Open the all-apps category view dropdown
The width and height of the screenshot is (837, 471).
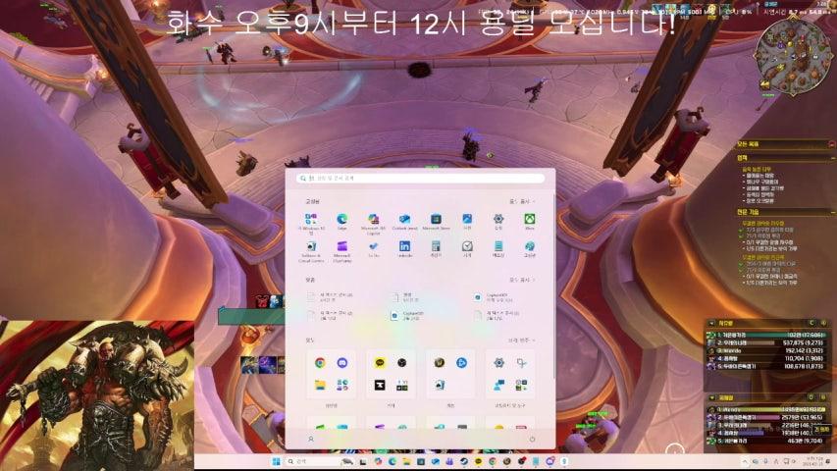pyautogui.click(x=520, y=340)
